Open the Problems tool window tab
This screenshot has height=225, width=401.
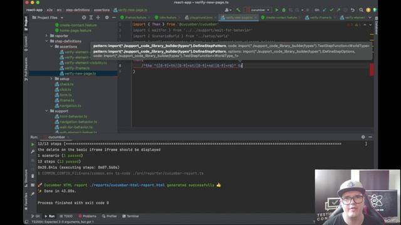(87, 216)
